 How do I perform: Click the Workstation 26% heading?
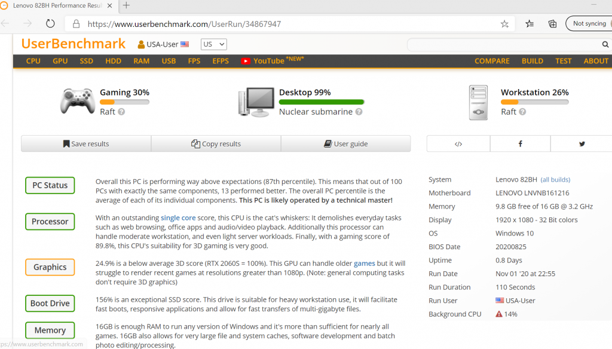tap(535, 93)
